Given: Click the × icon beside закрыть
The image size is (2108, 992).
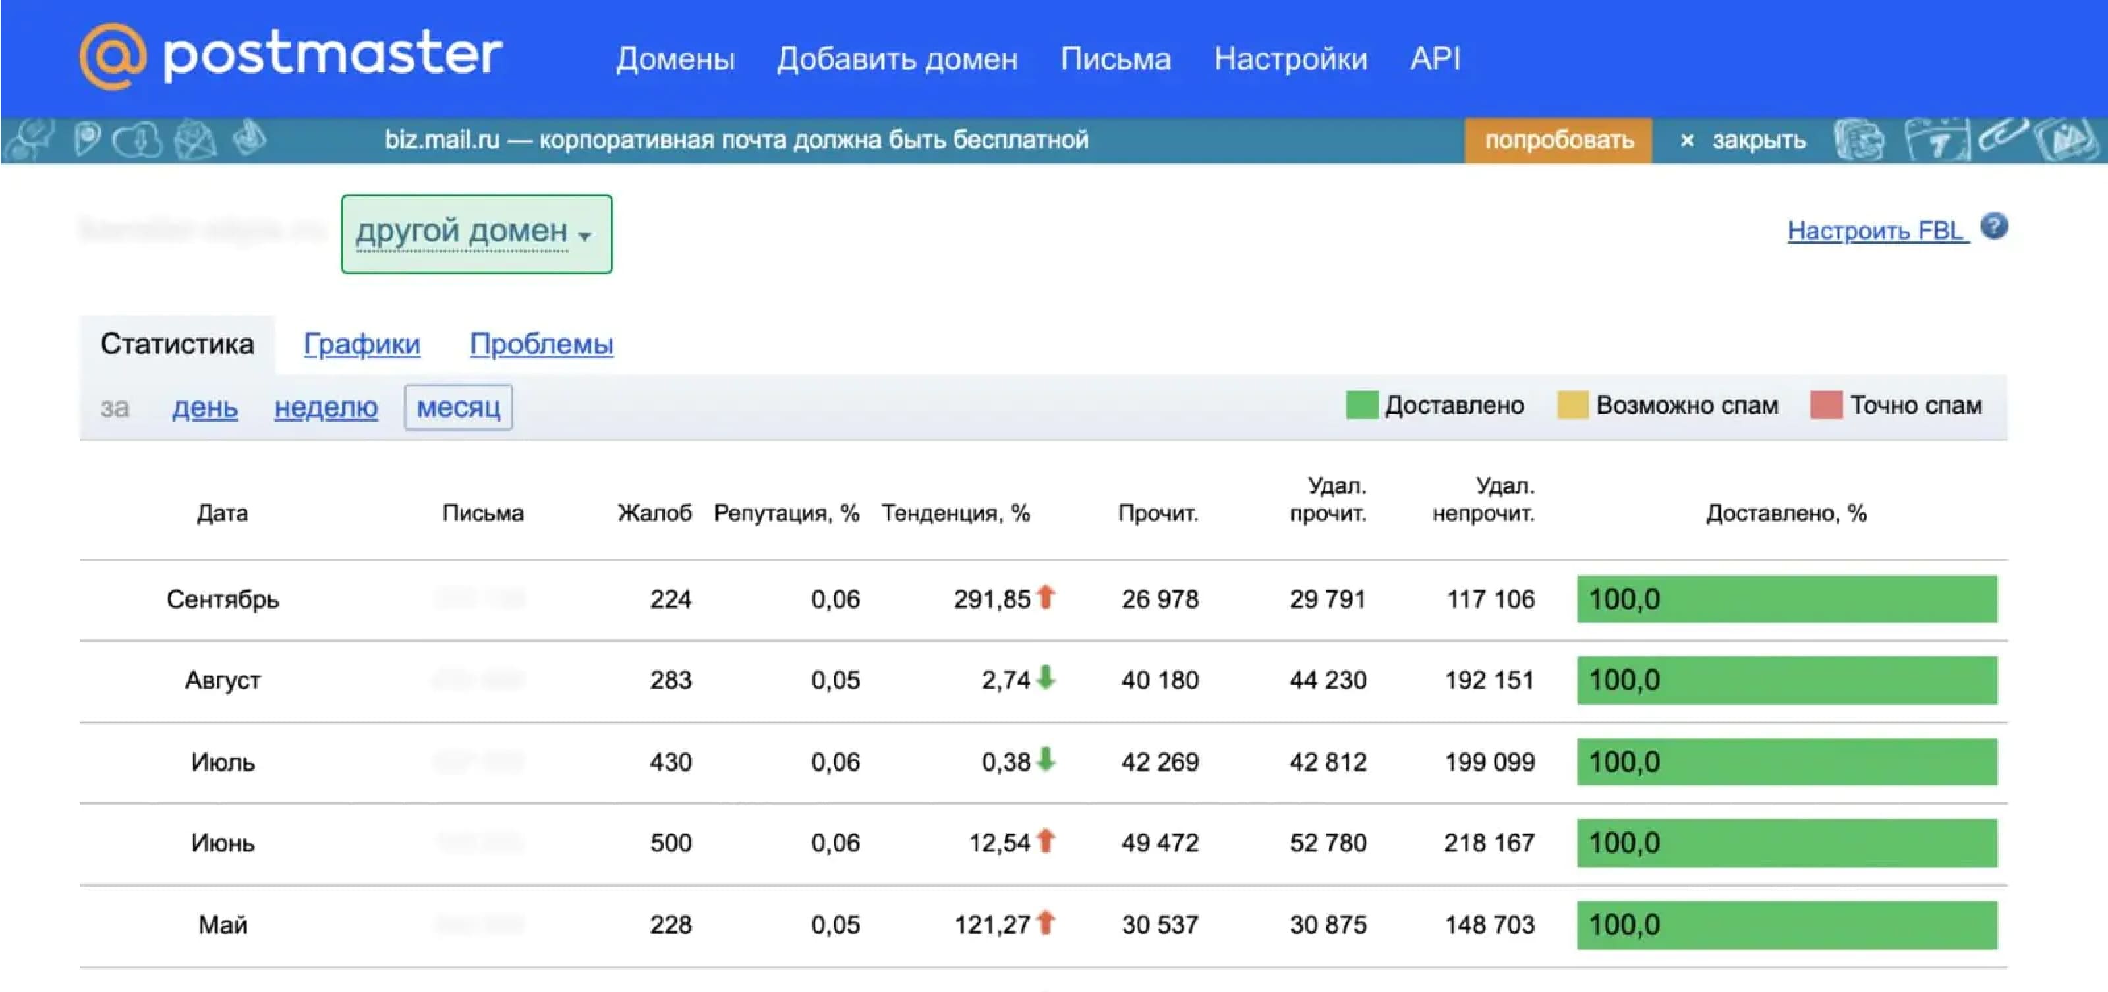Looking at the screenshot, I should 1686,141.
